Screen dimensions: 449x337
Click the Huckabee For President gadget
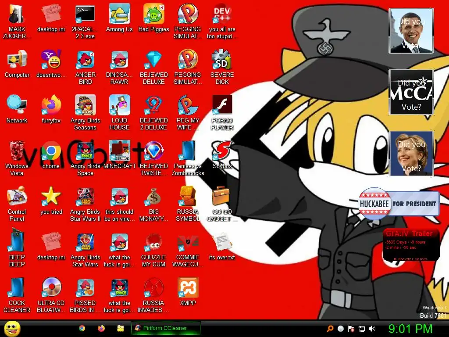pos(399,204)
